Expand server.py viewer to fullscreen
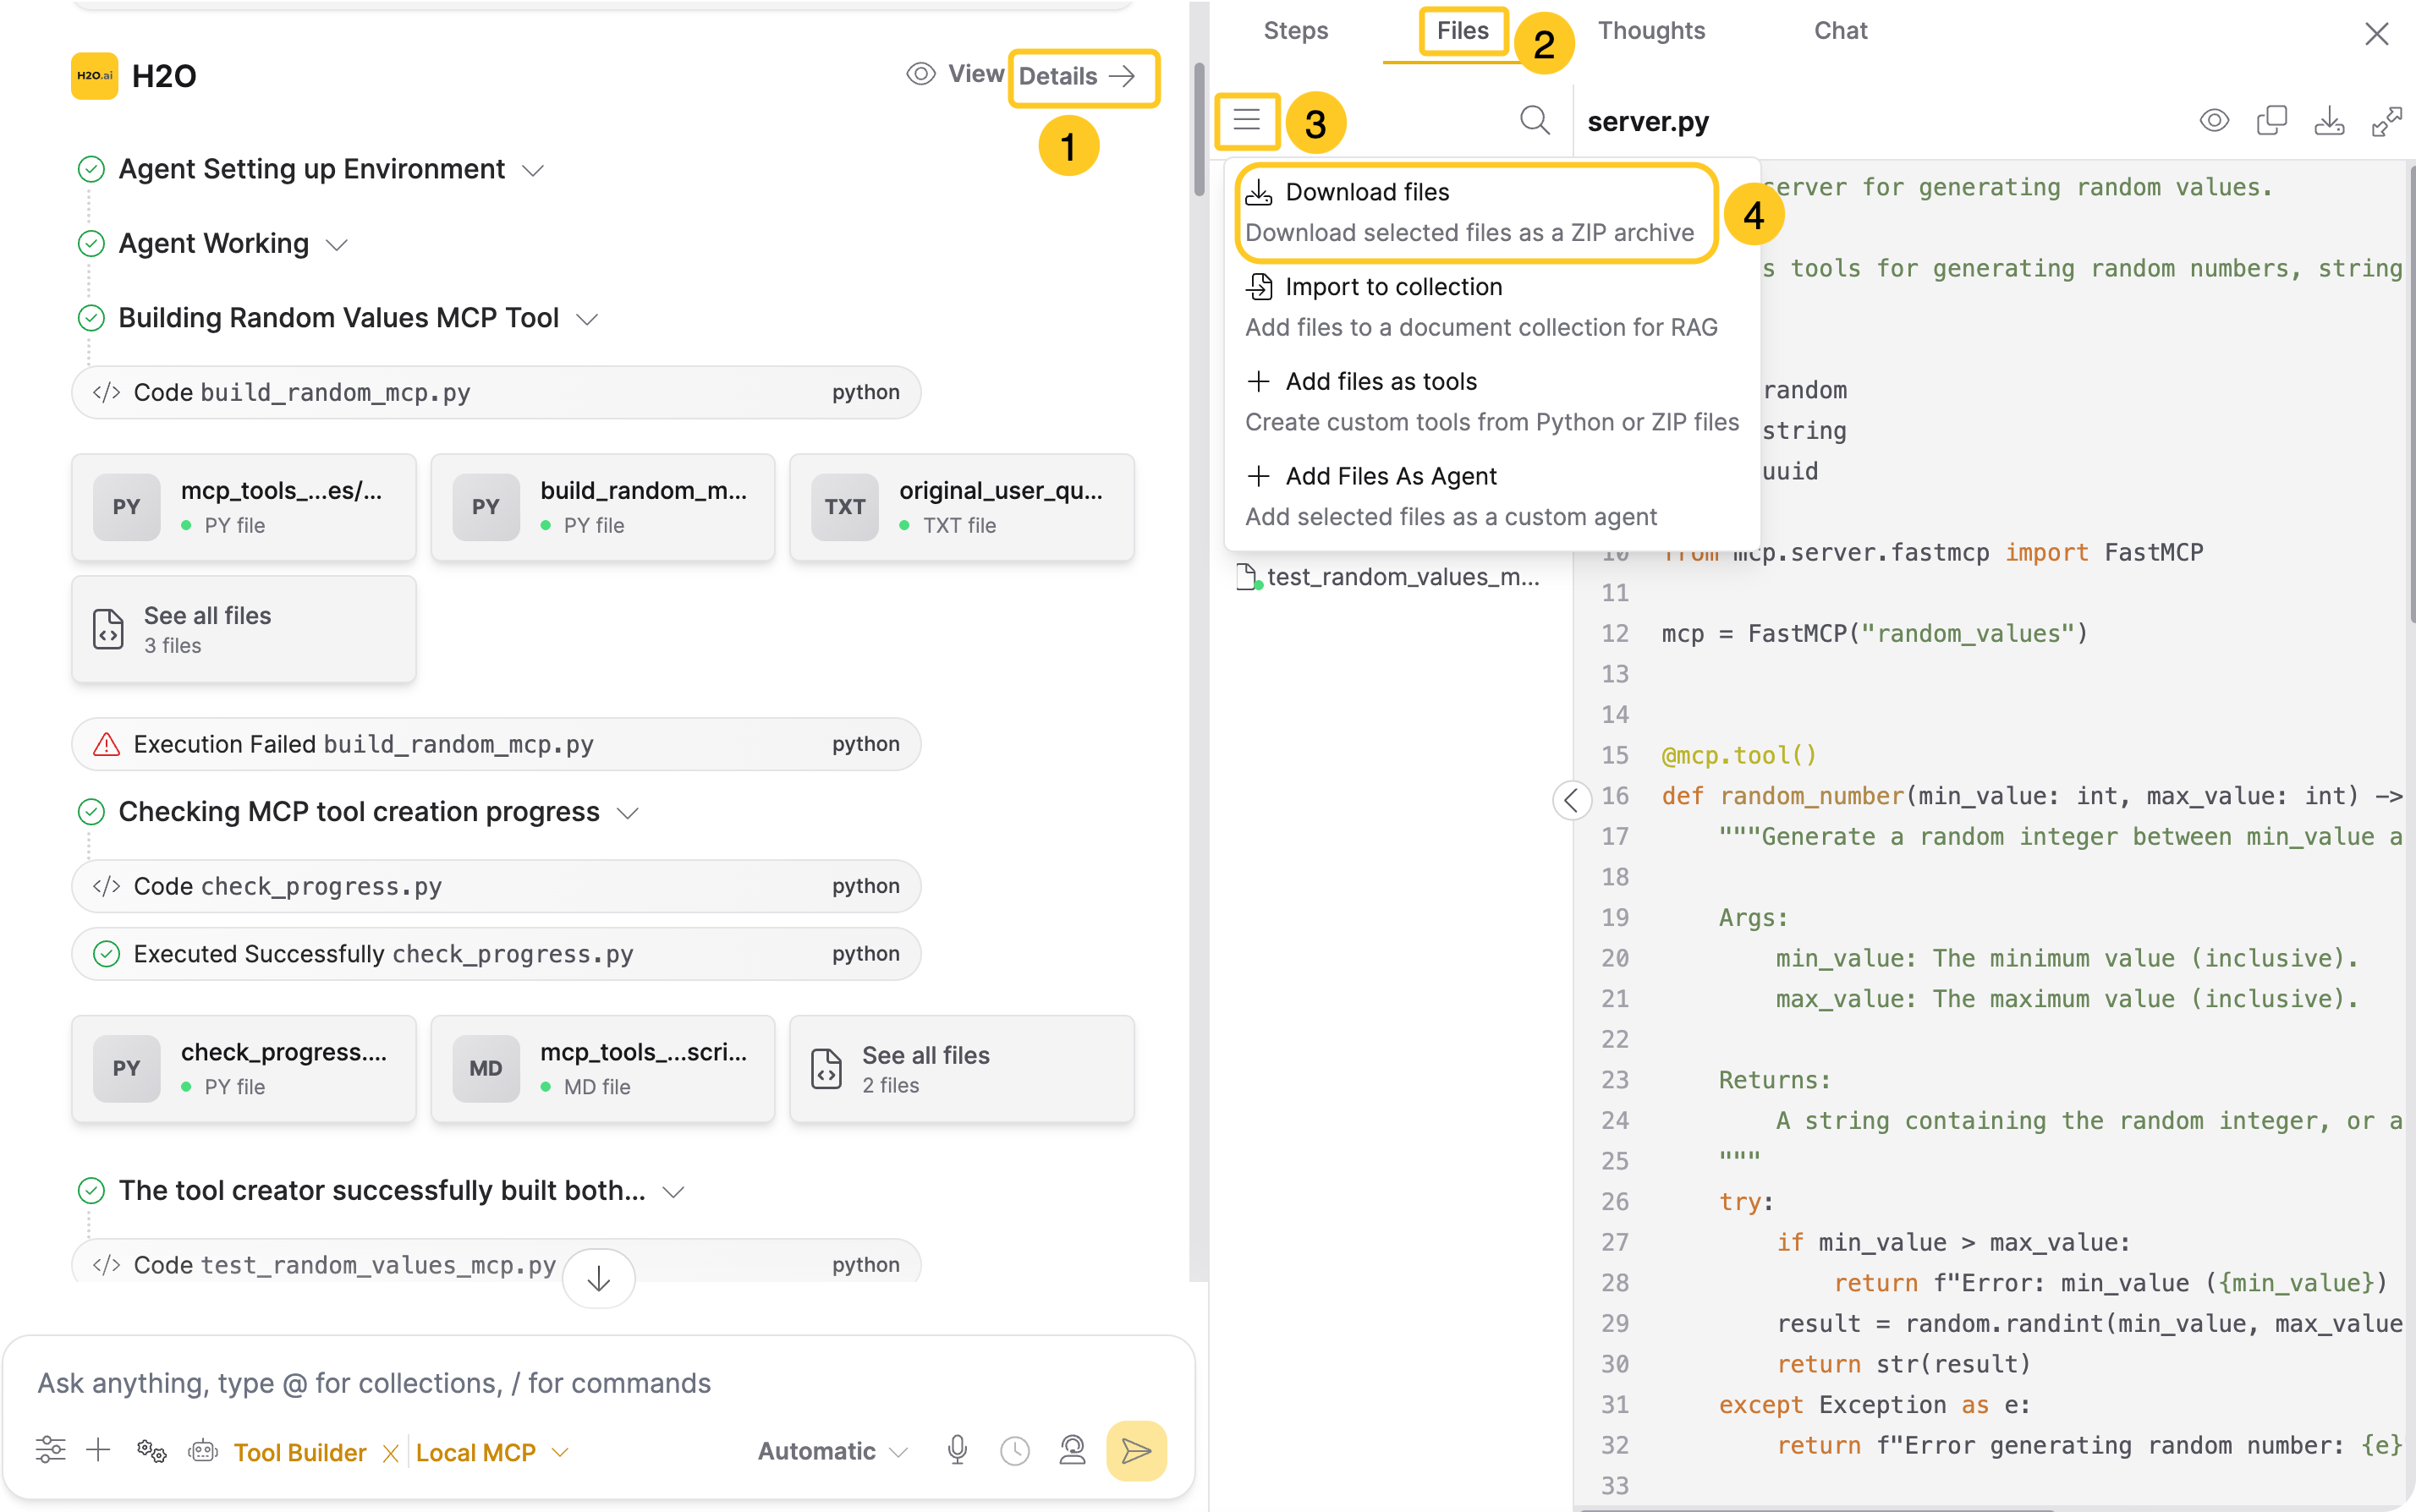The height and width of the screenshot is (1512, 2416). 2386,121
